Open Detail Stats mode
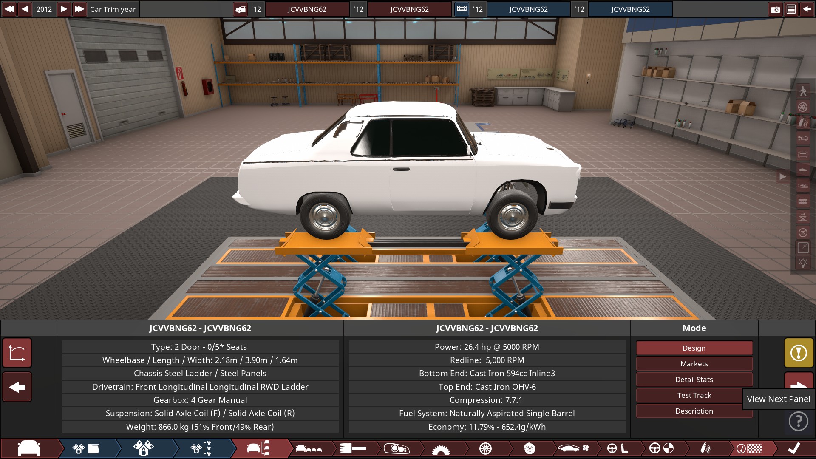The height and width of the screenshot is (459, 816). [x=694, y=380]
